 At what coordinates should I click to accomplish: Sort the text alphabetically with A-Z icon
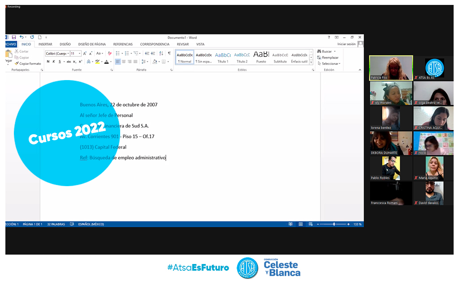pyautogui.click(x=161, y=53)
